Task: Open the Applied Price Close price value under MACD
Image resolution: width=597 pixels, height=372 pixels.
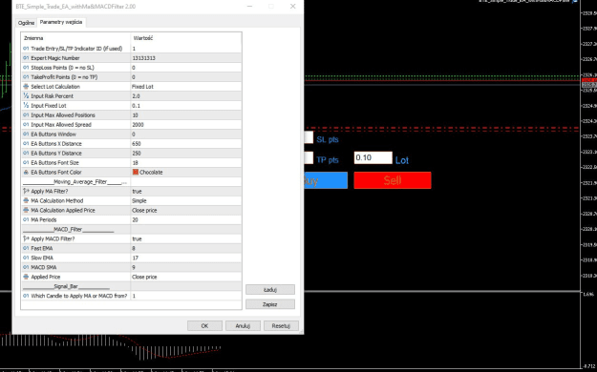Action: pos(186,277)
